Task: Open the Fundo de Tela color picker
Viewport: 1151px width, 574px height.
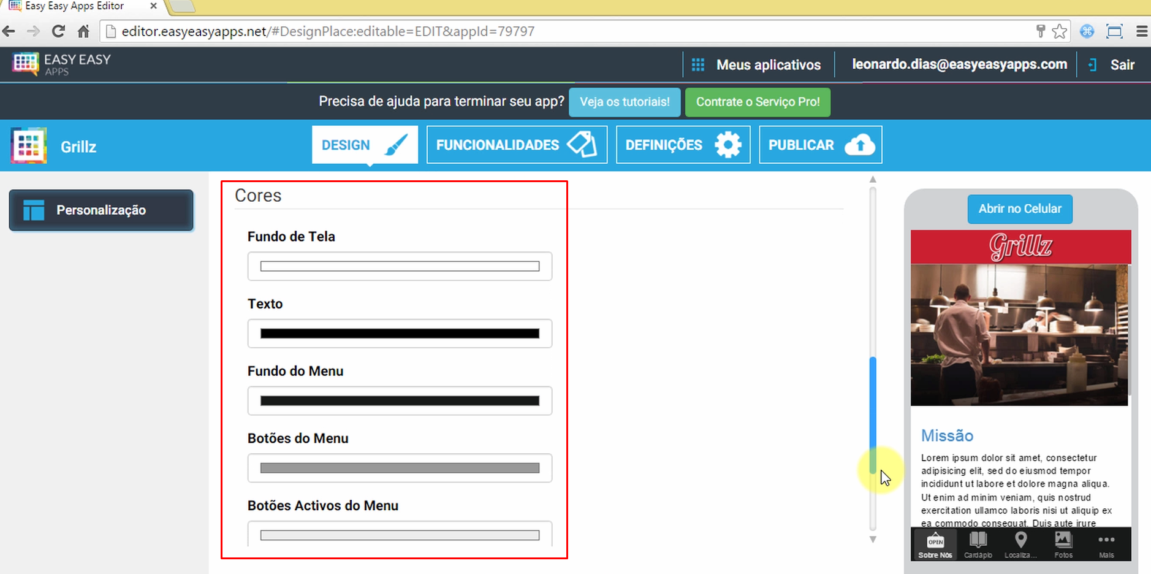Action: (400, 266)
